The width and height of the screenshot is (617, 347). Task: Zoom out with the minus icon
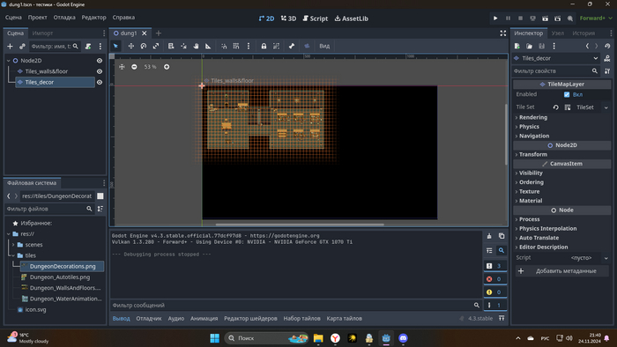[x=134, y=67]
